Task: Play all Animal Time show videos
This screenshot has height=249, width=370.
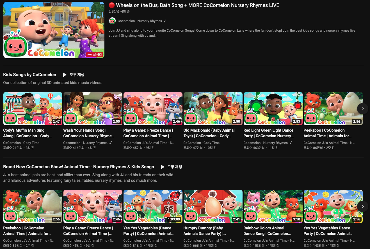Action: click(x=171, y=167)
